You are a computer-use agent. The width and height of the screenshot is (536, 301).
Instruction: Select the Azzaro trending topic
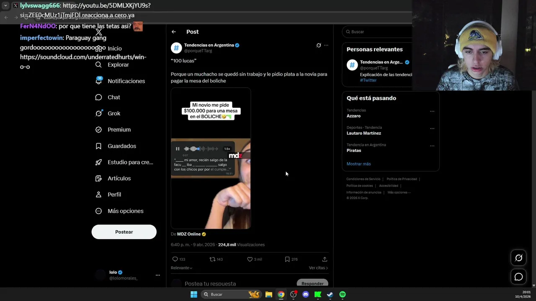[353, 116]
